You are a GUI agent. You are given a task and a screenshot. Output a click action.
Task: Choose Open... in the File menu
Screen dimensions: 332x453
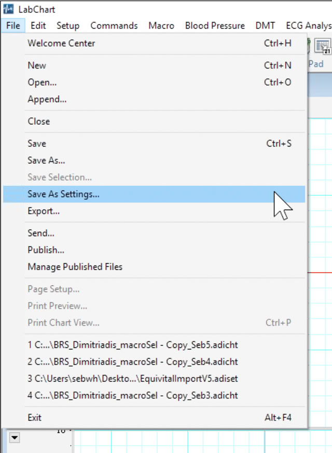pos(42,82)
